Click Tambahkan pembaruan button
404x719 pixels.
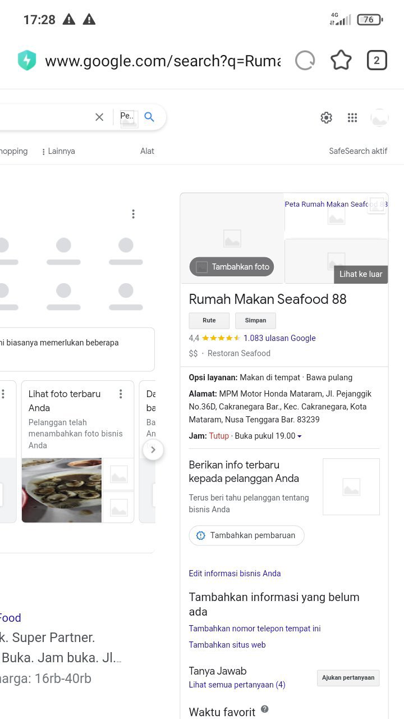tap(246, 535)
